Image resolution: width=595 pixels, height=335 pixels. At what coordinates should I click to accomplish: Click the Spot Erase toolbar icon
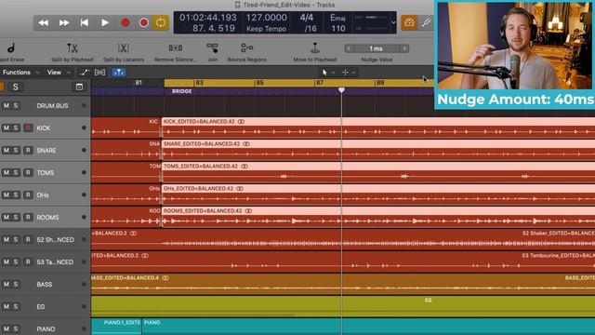pos(11,48)
